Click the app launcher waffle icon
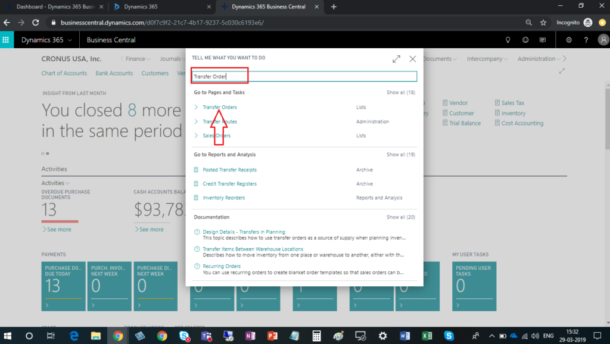610x344 pixels. 7,40
